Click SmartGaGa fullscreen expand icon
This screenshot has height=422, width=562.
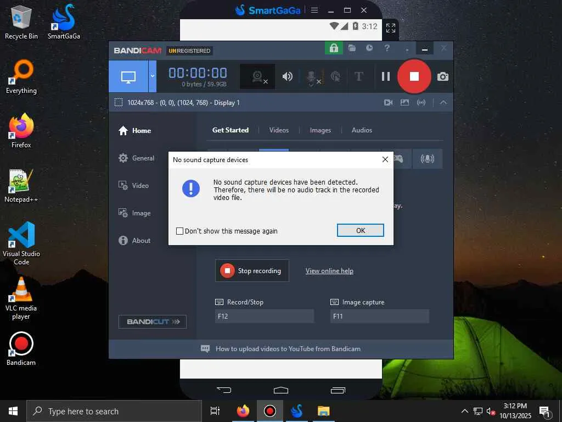(391, 28)
